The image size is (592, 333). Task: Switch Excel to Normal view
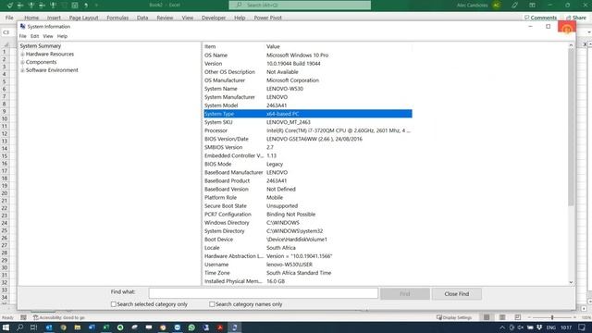487,317
